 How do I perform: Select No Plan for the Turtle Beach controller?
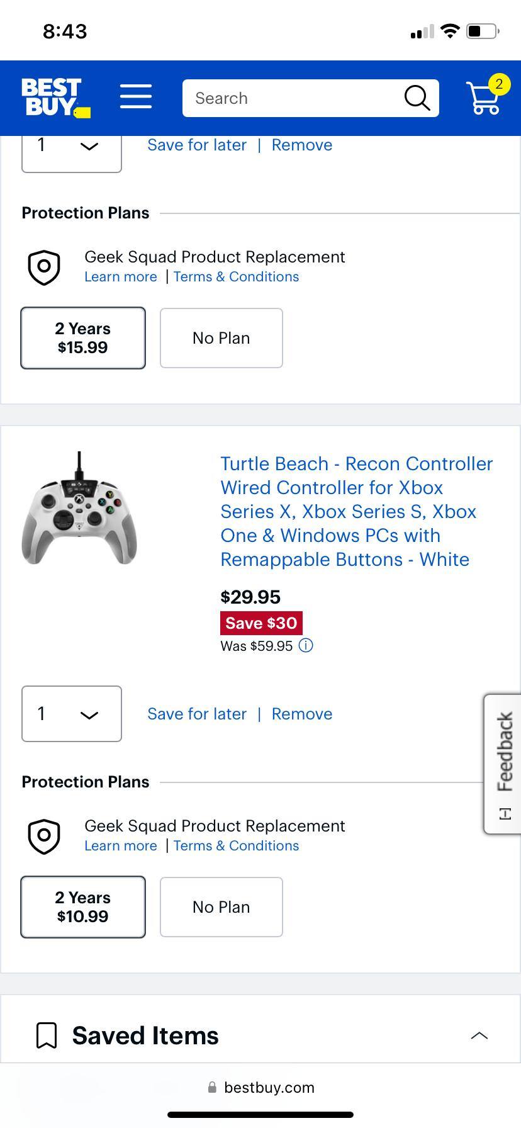coord(221,906)
